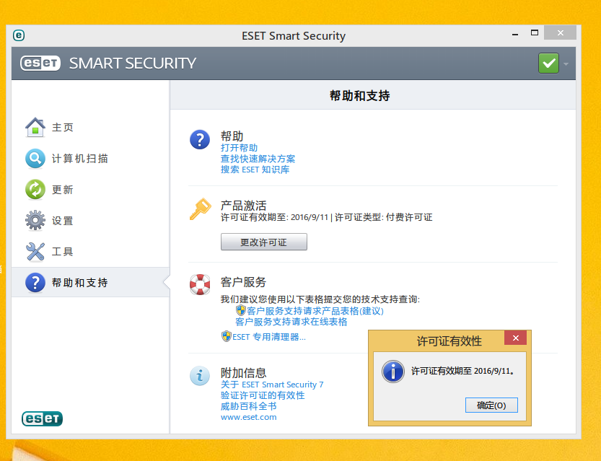Viewport: 601px width, 461px height.
Task: Click the info icon beside 附加信息
Action: (x=200, y=376)
